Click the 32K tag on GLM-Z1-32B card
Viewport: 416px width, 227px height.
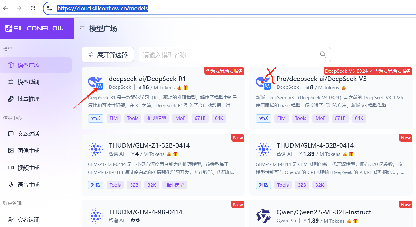[152, 185]
